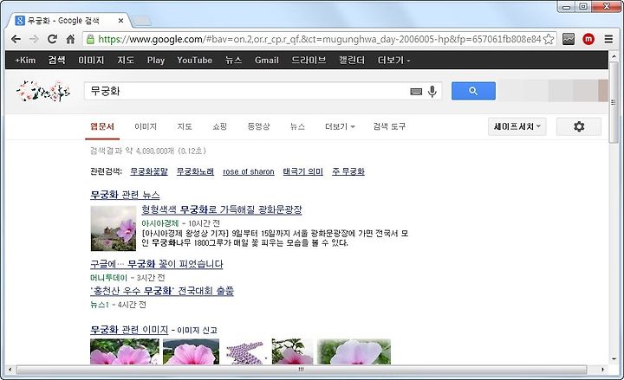Expand the 세이프서치 dropdown

517,126
